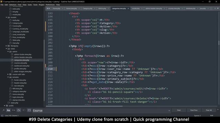Toggle highlight matches option
The height and width of the screenshot is (123, 220).
29,110
